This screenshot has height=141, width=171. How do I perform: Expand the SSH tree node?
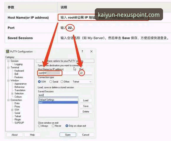12,110
